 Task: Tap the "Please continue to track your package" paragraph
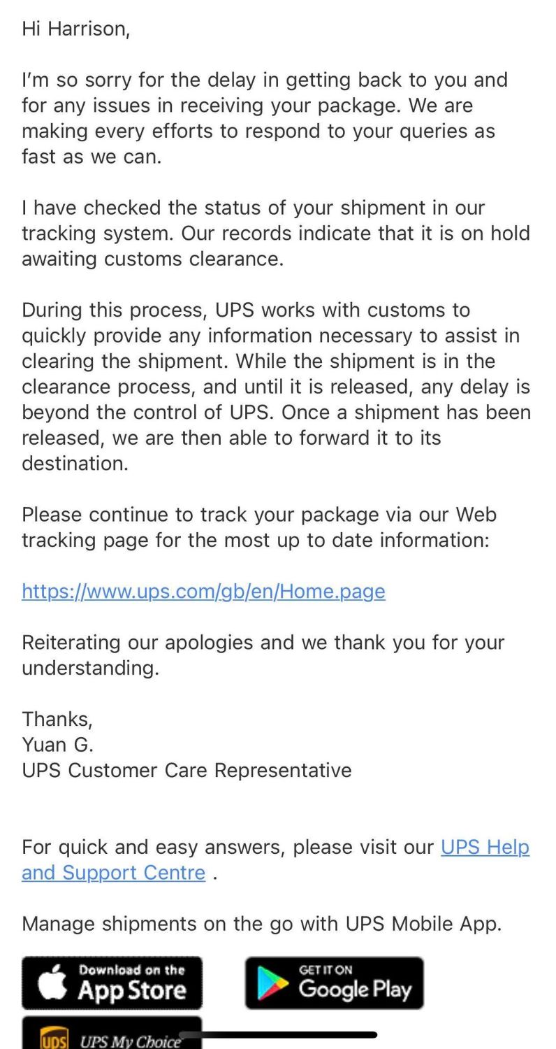pos(258,527)
